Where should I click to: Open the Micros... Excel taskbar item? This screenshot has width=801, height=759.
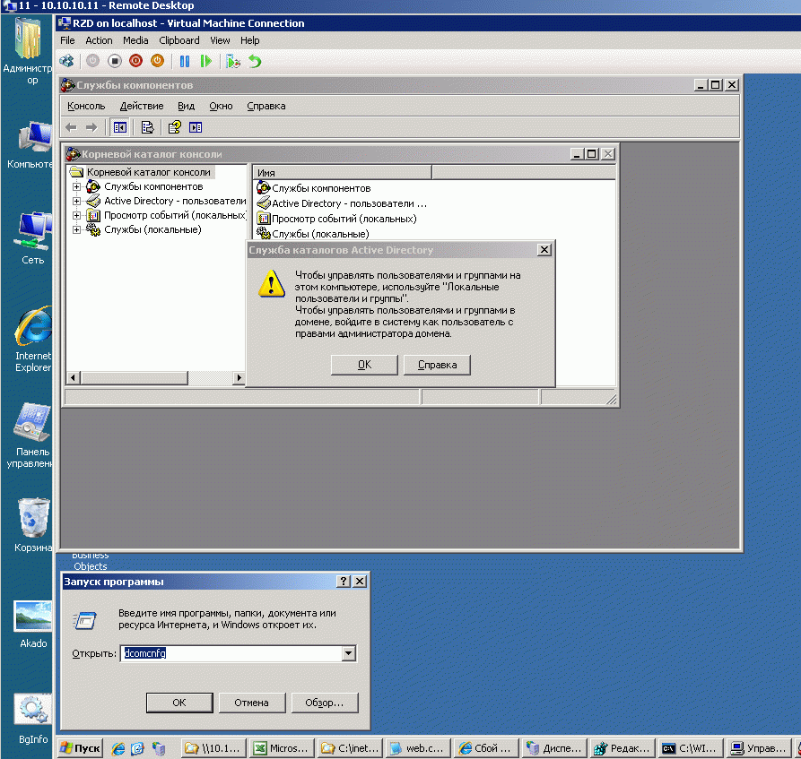(282, 748)
